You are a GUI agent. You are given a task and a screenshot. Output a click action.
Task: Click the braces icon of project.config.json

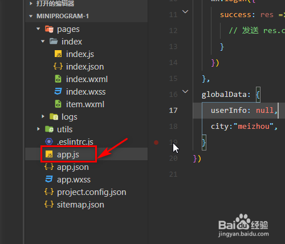tap(49, 192)
